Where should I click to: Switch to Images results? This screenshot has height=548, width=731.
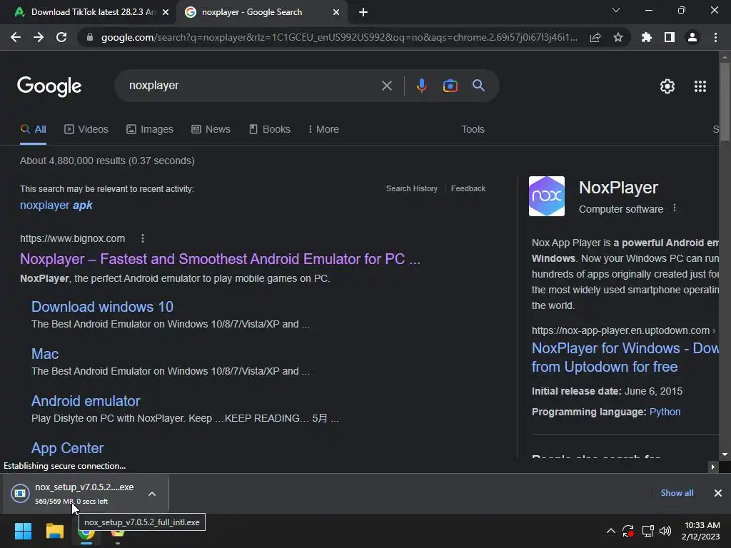click(x=150, y=129)
